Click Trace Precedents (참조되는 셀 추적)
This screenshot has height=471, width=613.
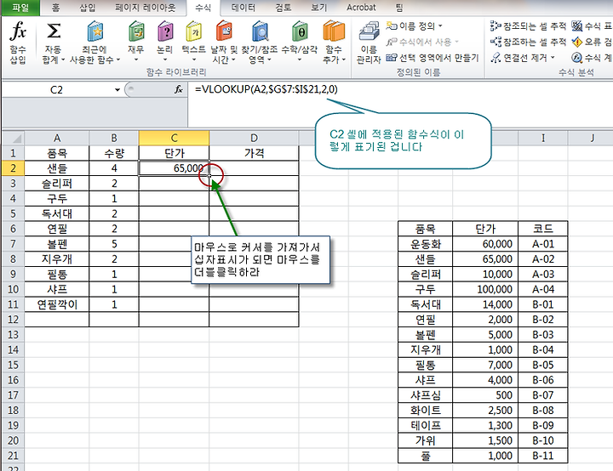(528, 26)
